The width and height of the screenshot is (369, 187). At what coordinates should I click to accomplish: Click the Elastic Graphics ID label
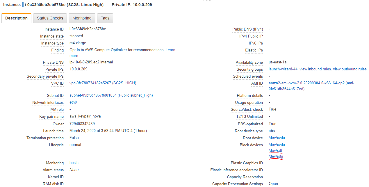(247, 163)
